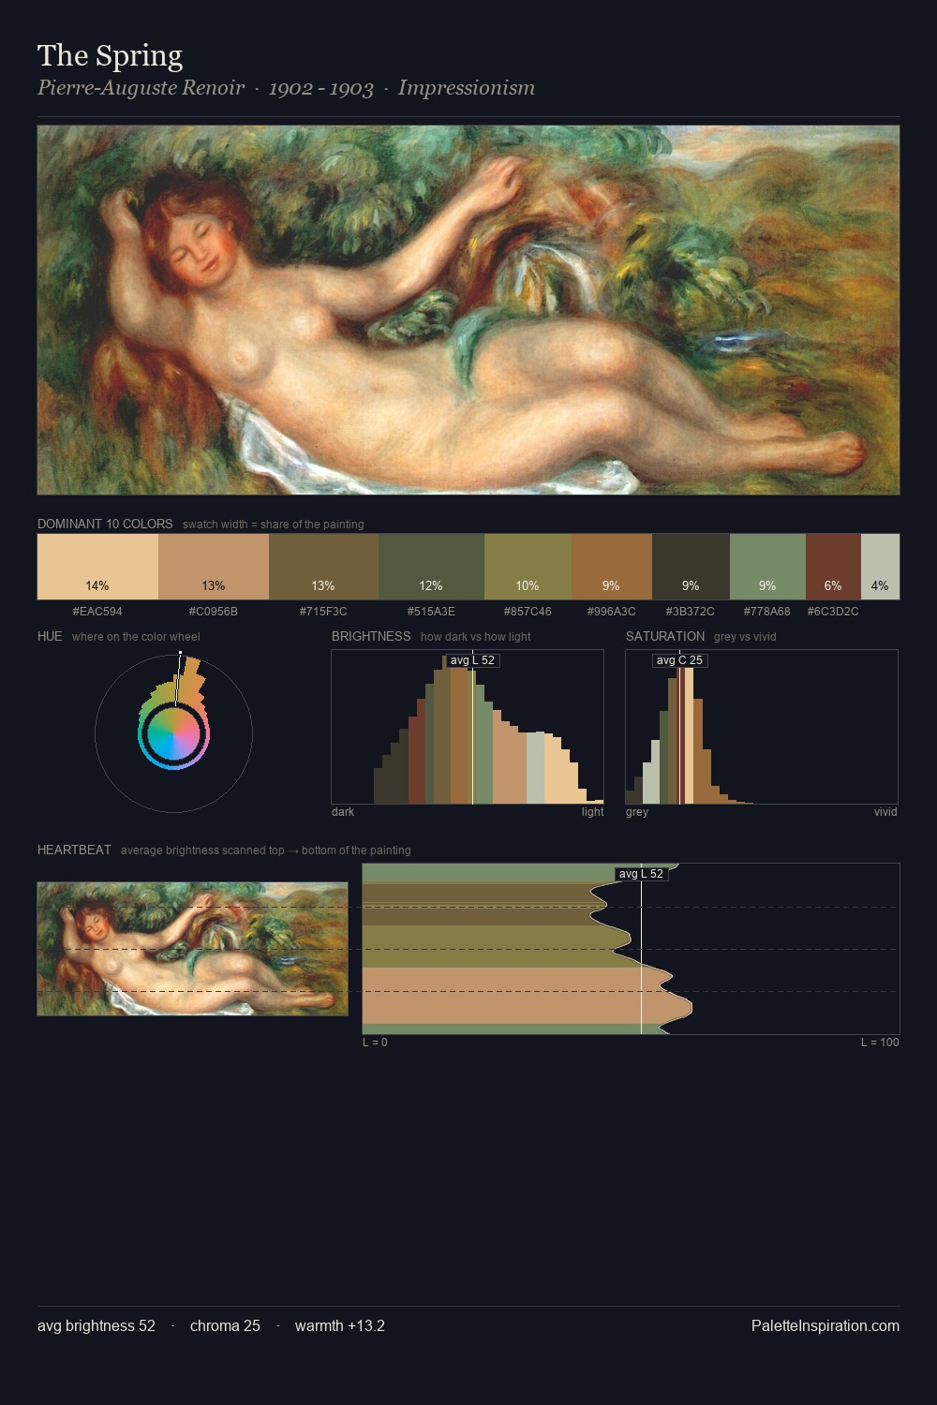Click the saturation histogram chart
The width and height of the screenshot is (937, 1405).
pos(762,727)
